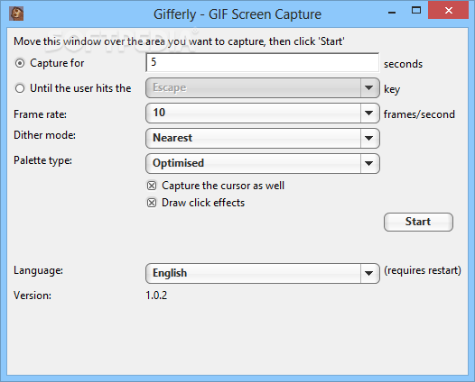This screenshot has width=475, height=382.
Task: Open the Language dropdown arrow
Action: point(368,273)
